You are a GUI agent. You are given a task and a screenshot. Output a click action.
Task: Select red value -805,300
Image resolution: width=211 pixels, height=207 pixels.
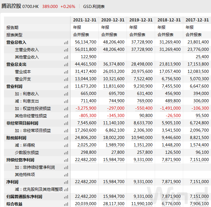coord(87,115)
